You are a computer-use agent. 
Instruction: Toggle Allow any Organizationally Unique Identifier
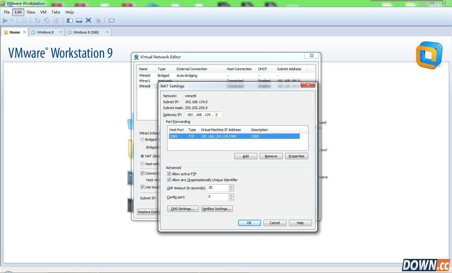tap(169, 180)
